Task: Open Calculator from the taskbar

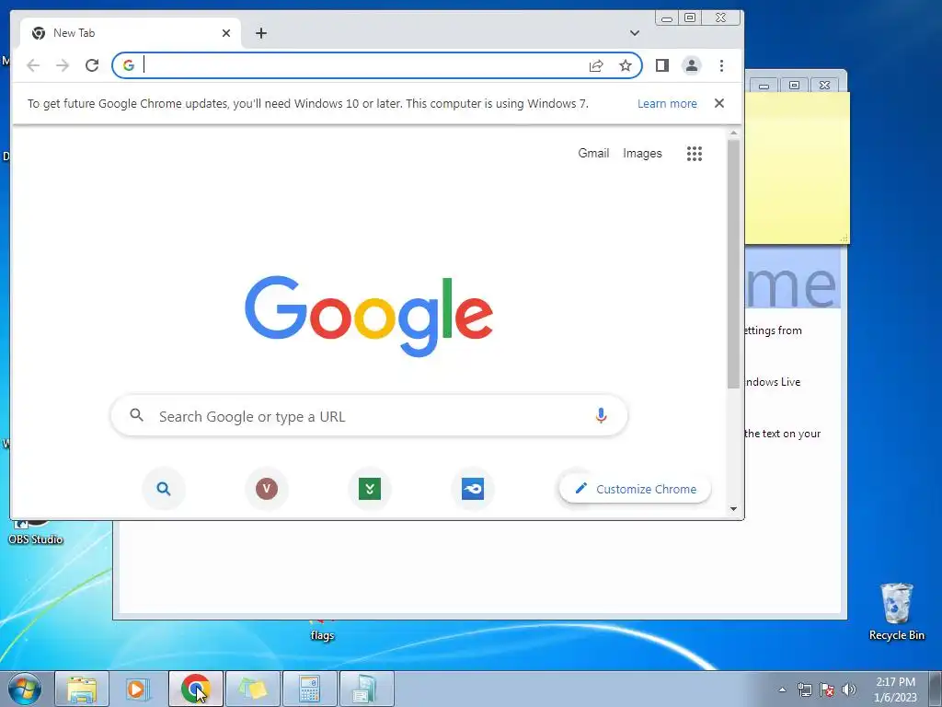Action: [x=309, y=689]
